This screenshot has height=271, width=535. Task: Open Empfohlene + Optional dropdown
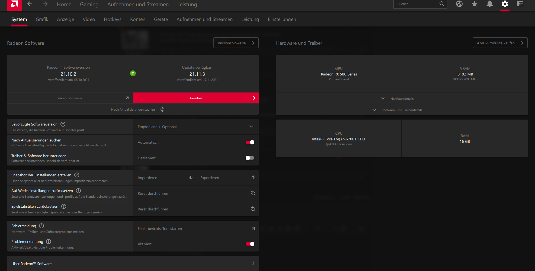[x=196, y=127]
